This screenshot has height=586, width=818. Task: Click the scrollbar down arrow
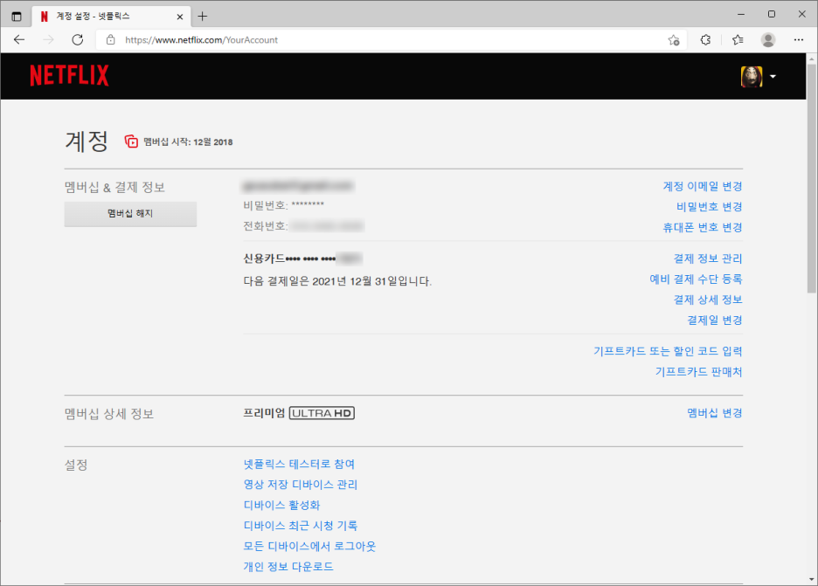(x=811, y=579)
